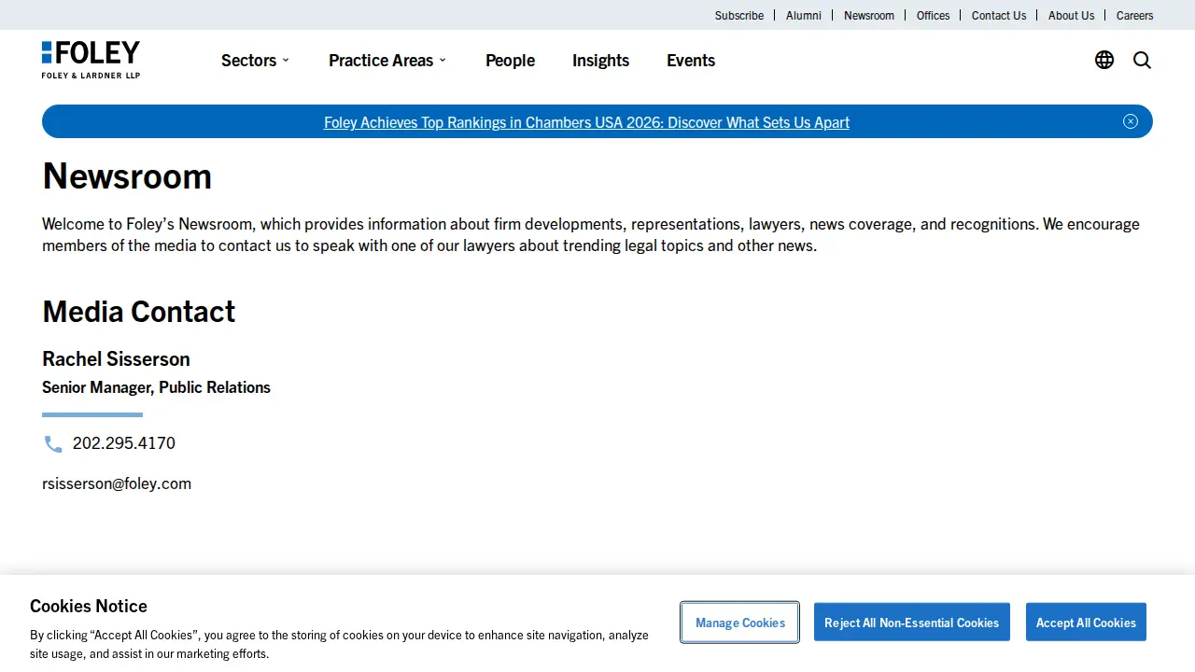Click the Newsroom page heading
Screen dimensions: 1195x672
[x=127, y=175]
